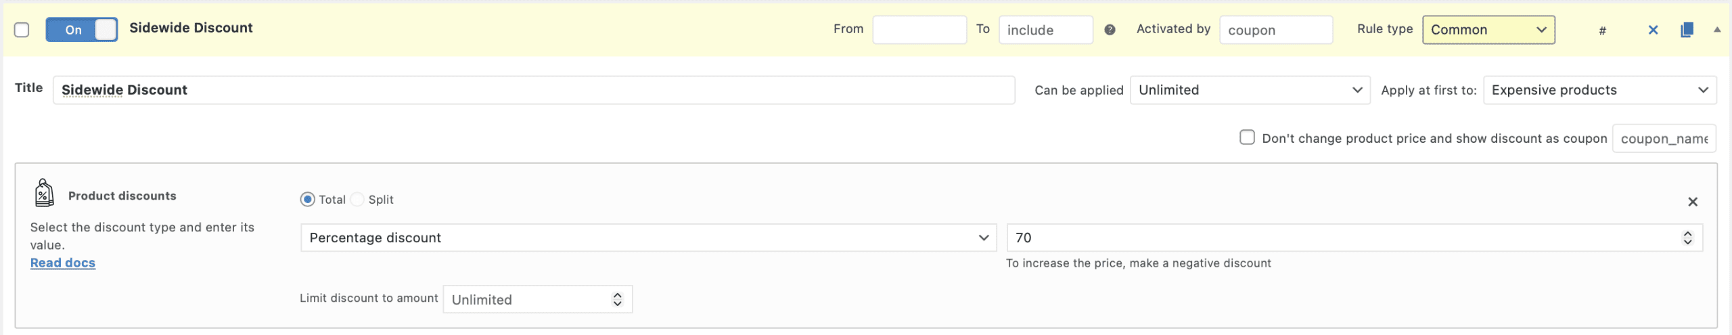Screen dimensions: 1732x335
Task: Enable show discount as coupon checkbox
Action: tap(1247, 137)
